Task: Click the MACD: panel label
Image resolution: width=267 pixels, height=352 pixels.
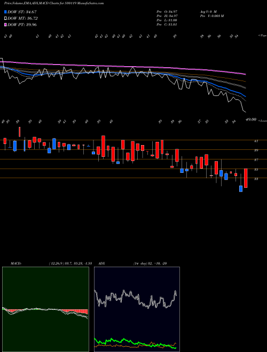Action: (x=16, y=263)
